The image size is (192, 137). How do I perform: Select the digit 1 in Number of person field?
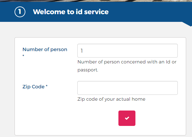click(x=82, y=51)
